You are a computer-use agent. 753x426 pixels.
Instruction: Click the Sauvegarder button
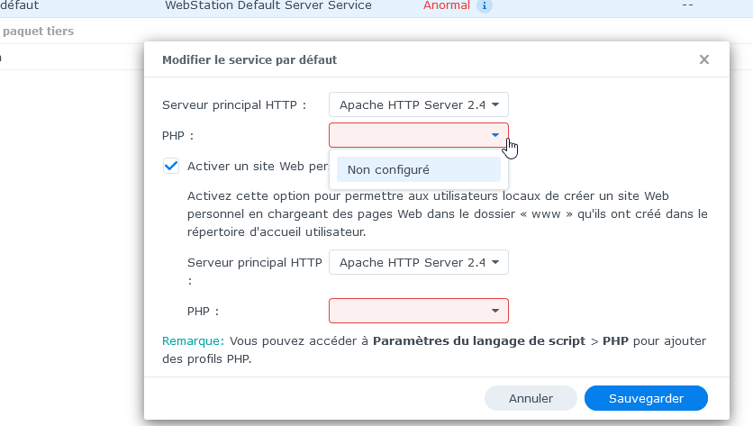click(646, 398)
